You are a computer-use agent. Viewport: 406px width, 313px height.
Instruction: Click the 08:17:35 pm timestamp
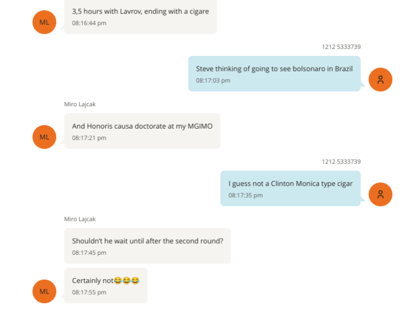pyautogui.click(x=245, y=195)
